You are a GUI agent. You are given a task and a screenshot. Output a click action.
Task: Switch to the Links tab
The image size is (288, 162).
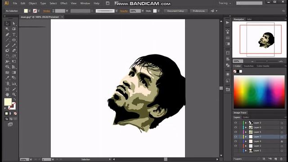(x=246, y=117)
